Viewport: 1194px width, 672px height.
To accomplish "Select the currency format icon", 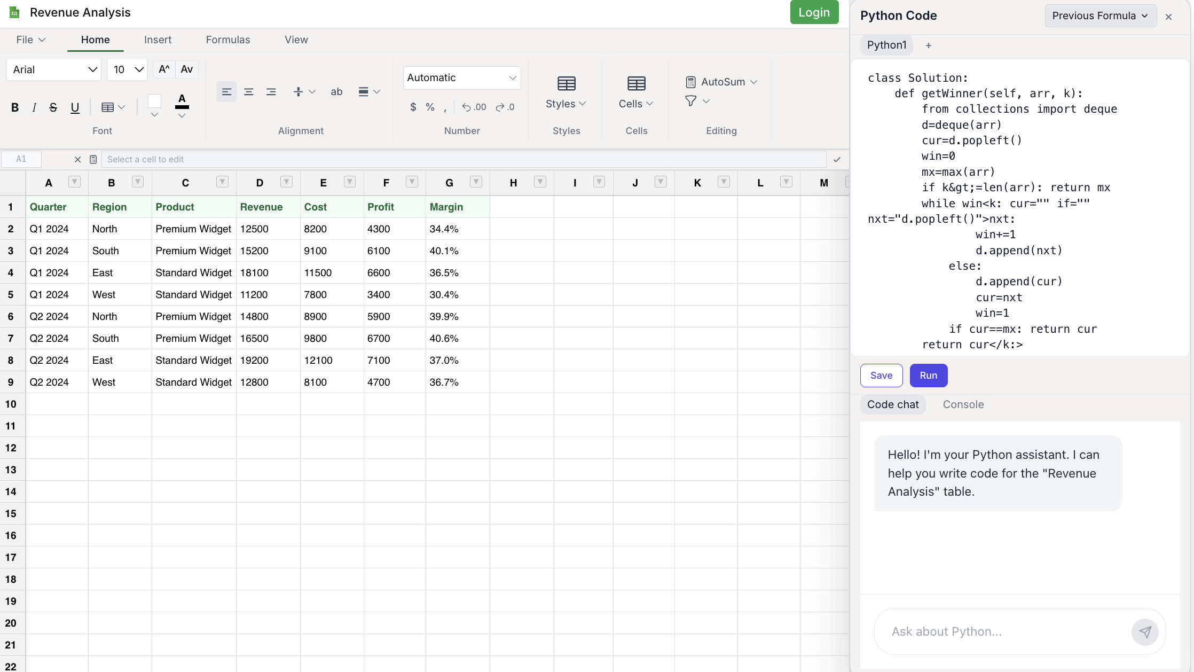I will point(413,107).
